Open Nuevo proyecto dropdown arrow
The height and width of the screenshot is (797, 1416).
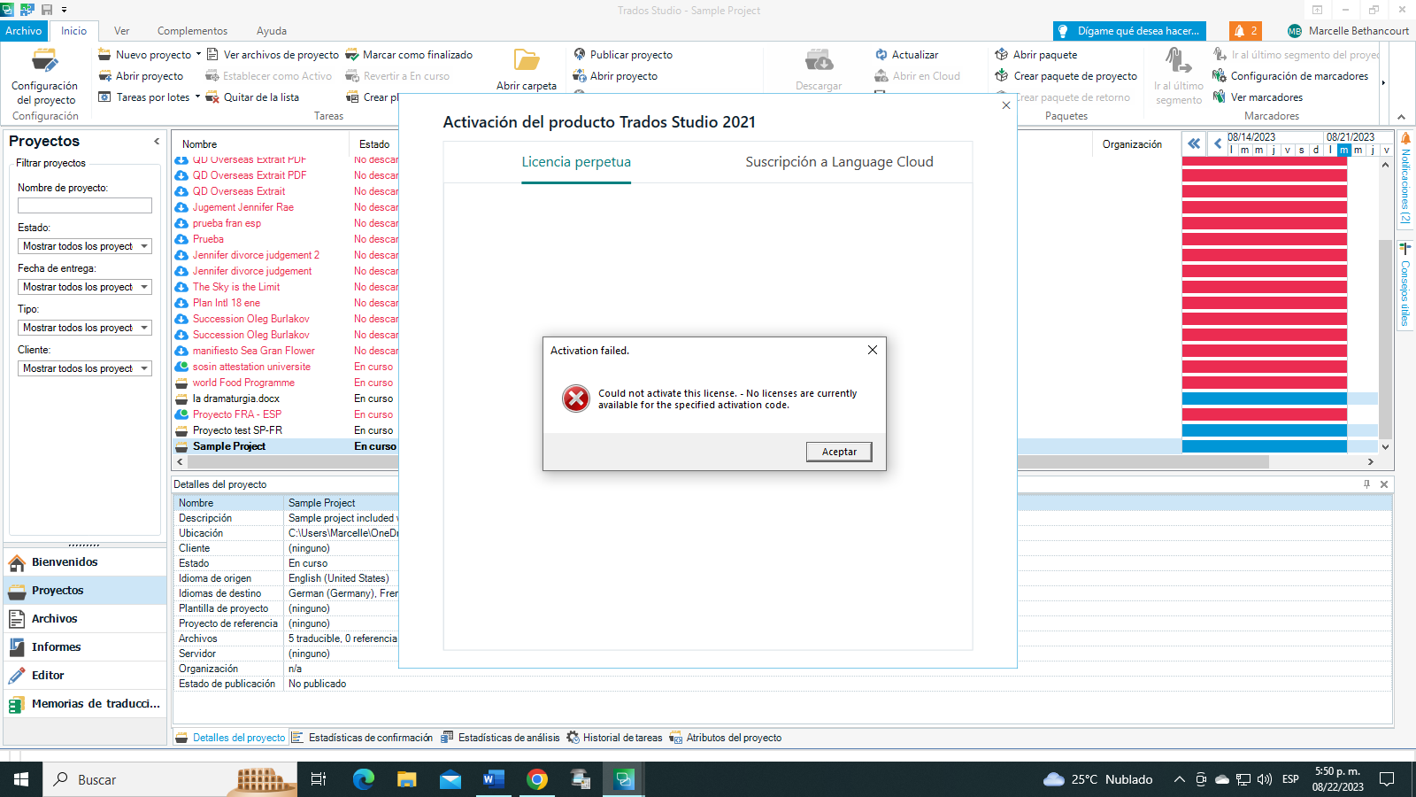198,54
